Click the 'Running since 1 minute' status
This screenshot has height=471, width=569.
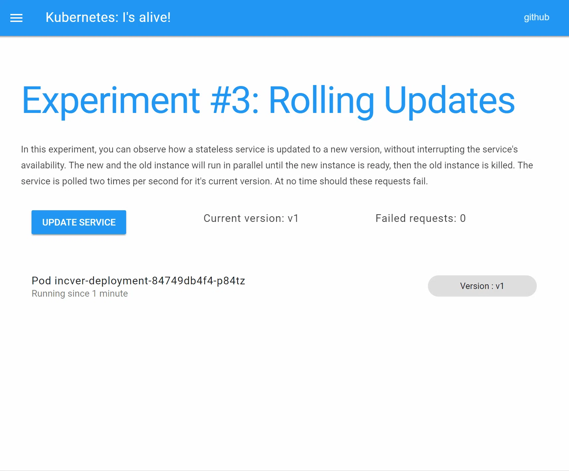[80, 294]
